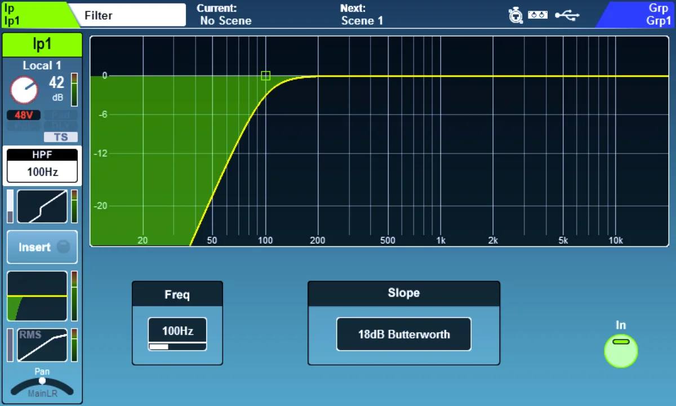Toggle the 48V phantom power indicator
Screen dimensions: 676x406
tap(24, 115)
